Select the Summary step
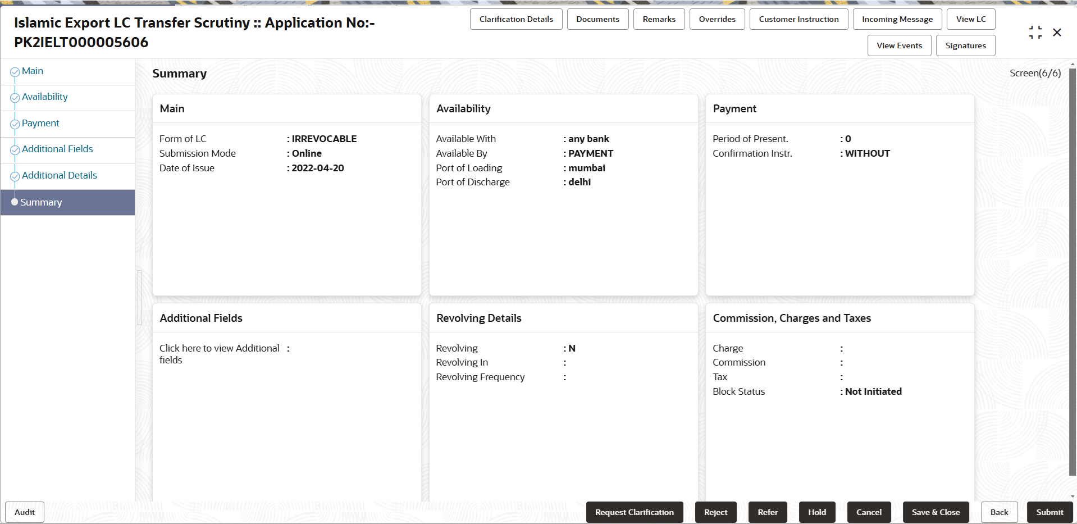Image resolution: width=1077 pixels, height=524 pixels. tap(67, 202)
